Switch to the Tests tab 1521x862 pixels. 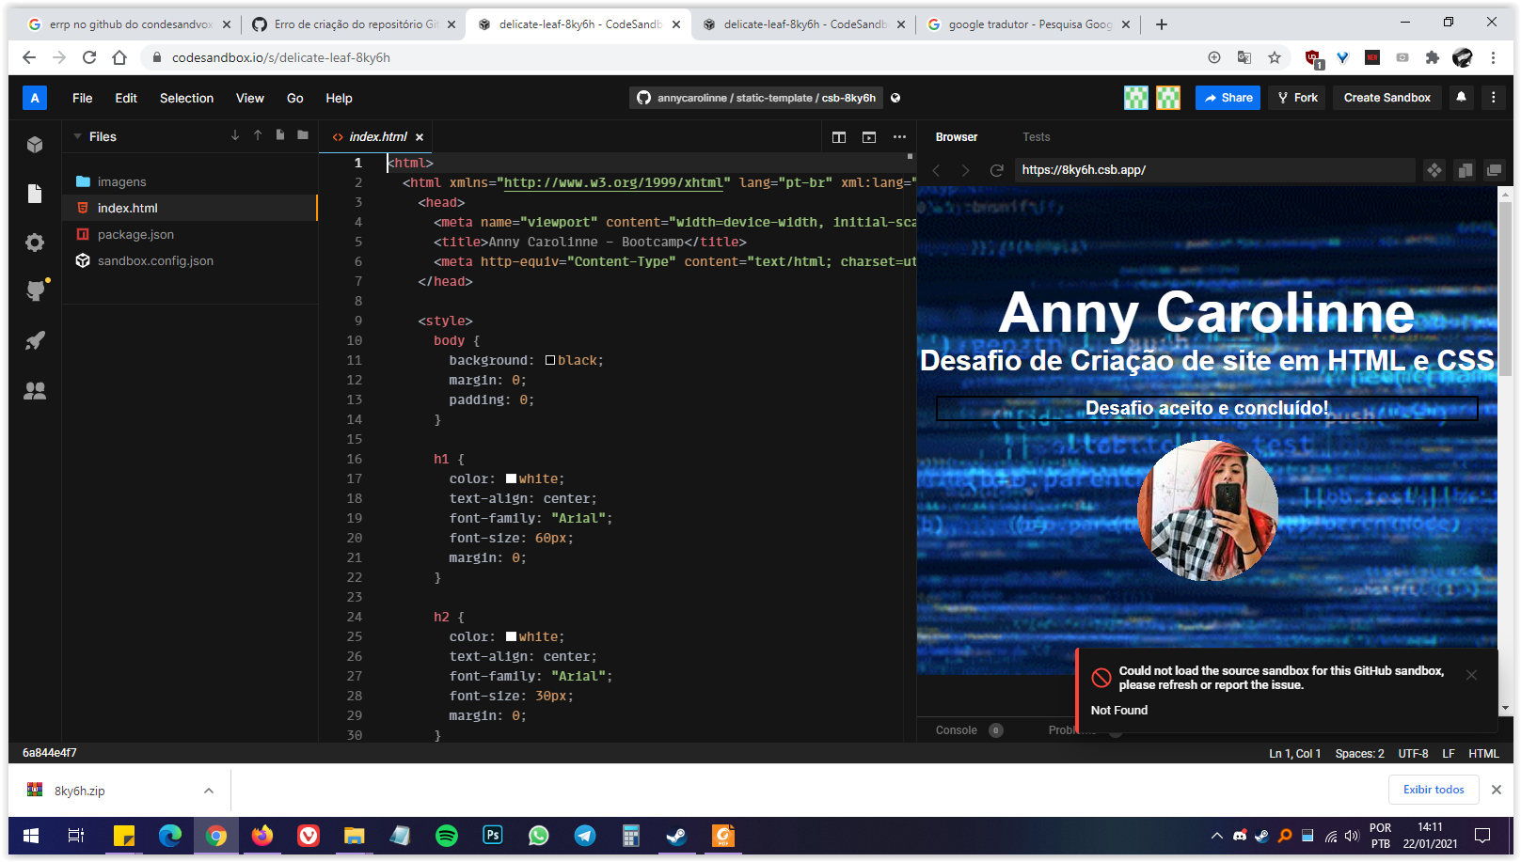(1037, 137)
